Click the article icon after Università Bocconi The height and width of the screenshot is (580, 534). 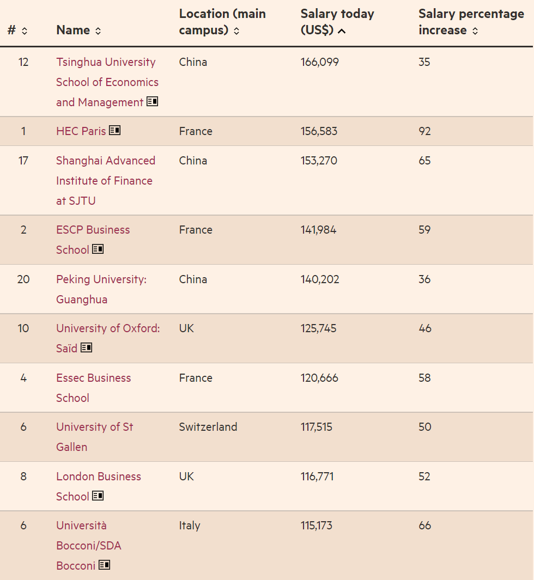point(104,565)
